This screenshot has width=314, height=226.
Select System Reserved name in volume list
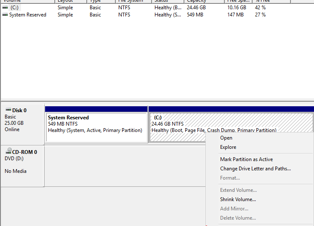coord(28,15)
